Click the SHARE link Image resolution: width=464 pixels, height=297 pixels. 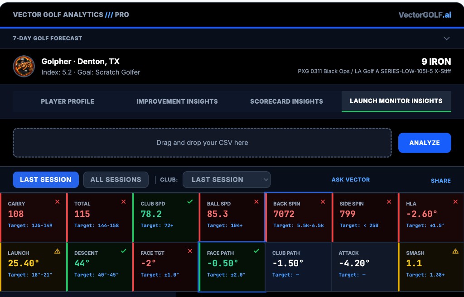[440, 181]
